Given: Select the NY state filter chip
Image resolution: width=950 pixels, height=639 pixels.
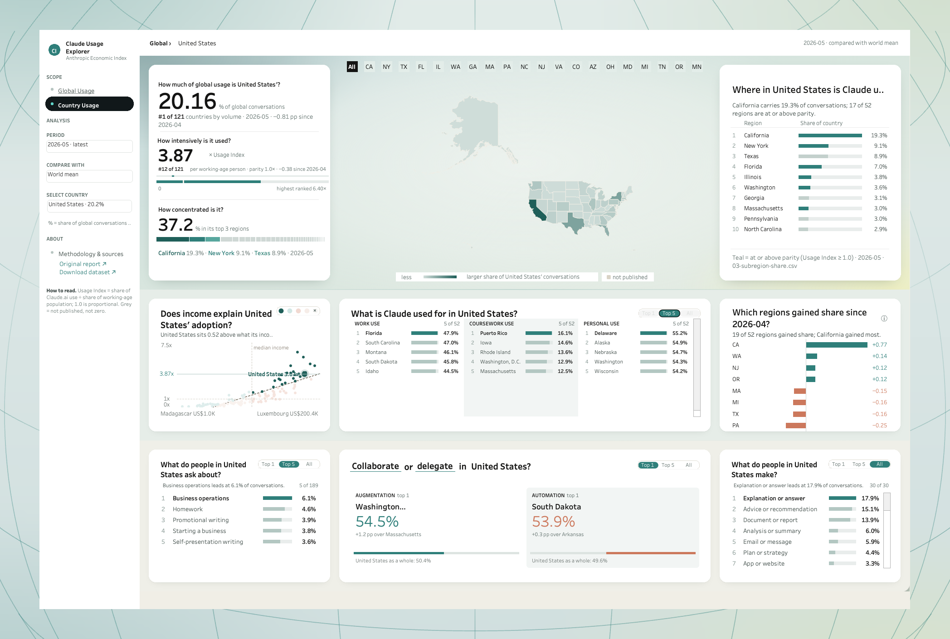Looking at the screenshot, I should (386, 67).
